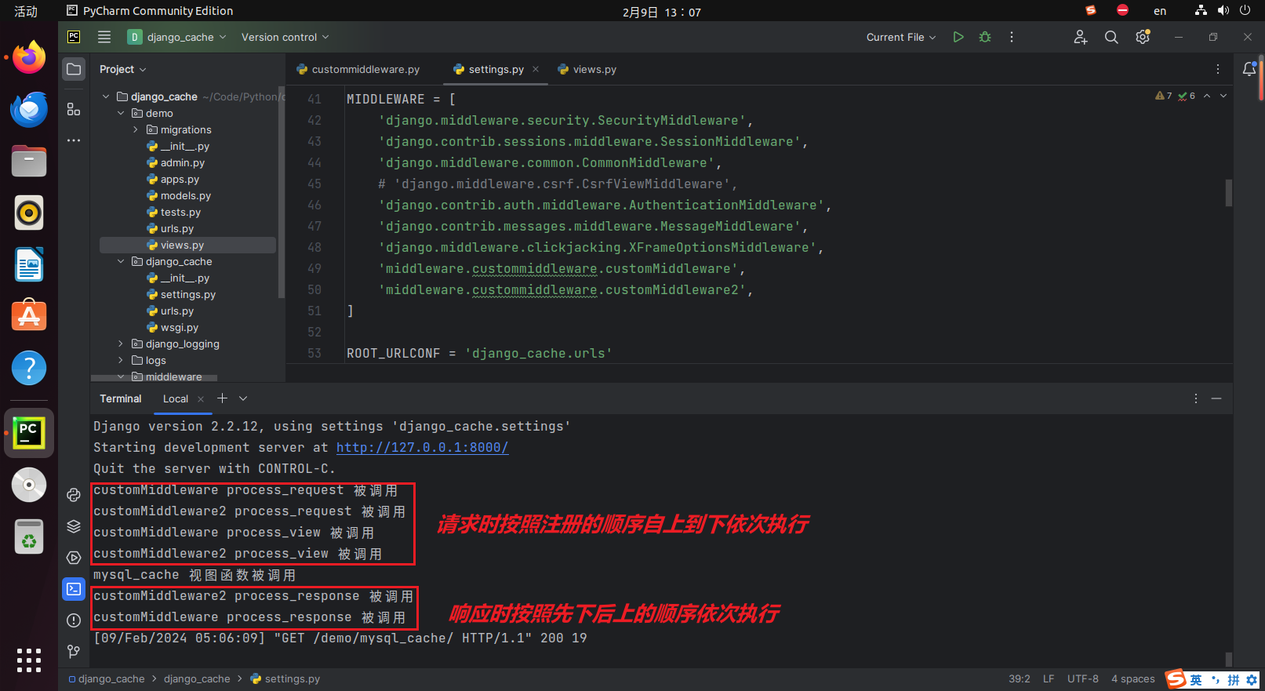The image size is (1265, 691).
Task: Open the Git version control tool icon
Action: point(74,651)
